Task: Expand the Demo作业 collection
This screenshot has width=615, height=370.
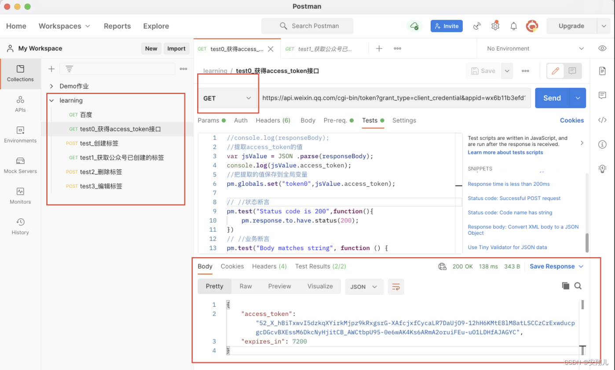Action: (x=52, y=86)
